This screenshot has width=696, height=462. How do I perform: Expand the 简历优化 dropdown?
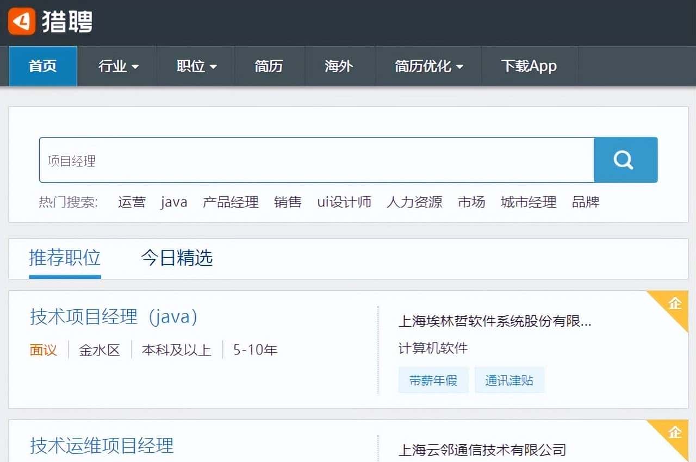pos(428,66)
